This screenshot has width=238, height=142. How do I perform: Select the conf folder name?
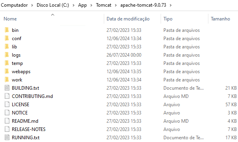[x=17, y=39]
